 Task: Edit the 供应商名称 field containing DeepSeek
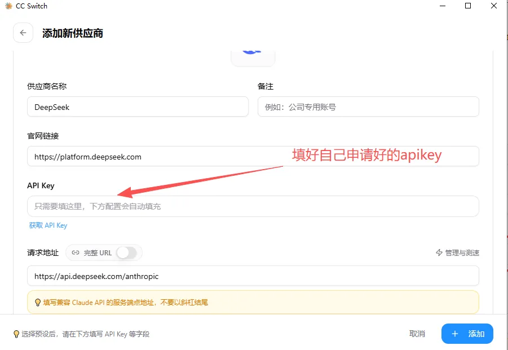click(x=138, y=107)
